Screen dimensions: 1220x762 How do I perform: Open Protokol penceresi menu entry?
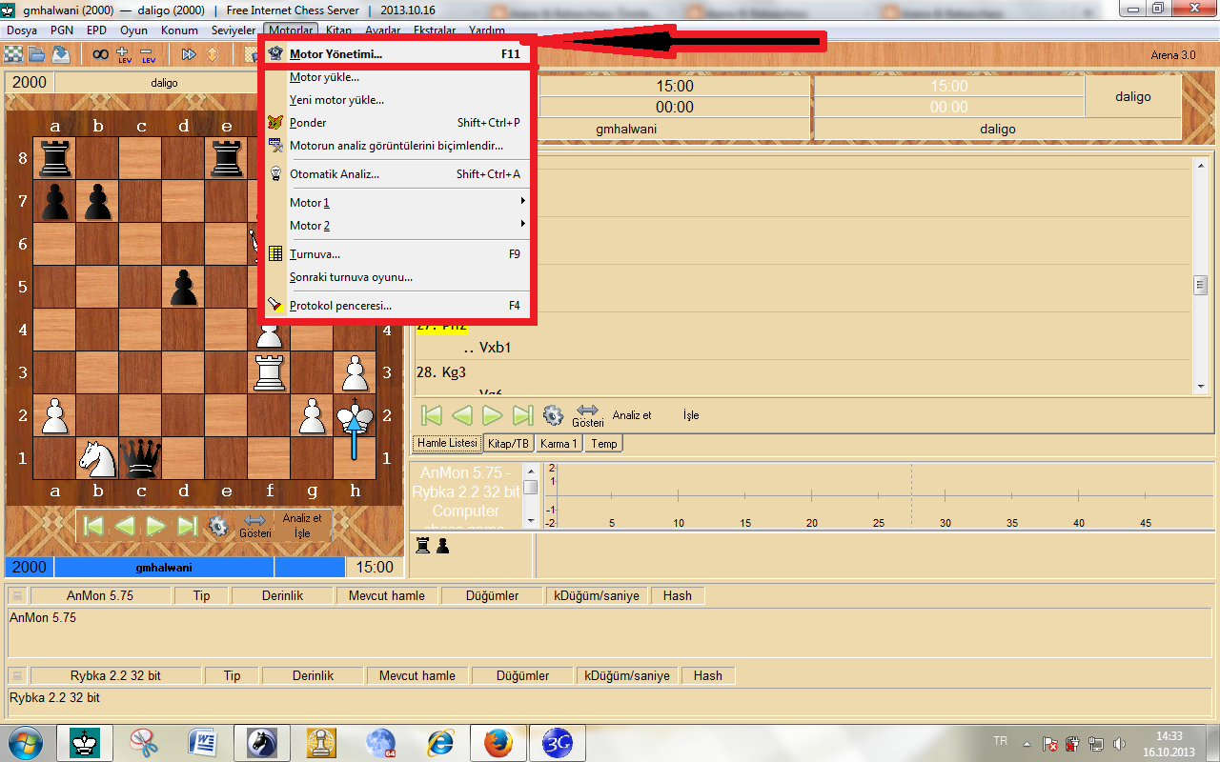point(396,306)
